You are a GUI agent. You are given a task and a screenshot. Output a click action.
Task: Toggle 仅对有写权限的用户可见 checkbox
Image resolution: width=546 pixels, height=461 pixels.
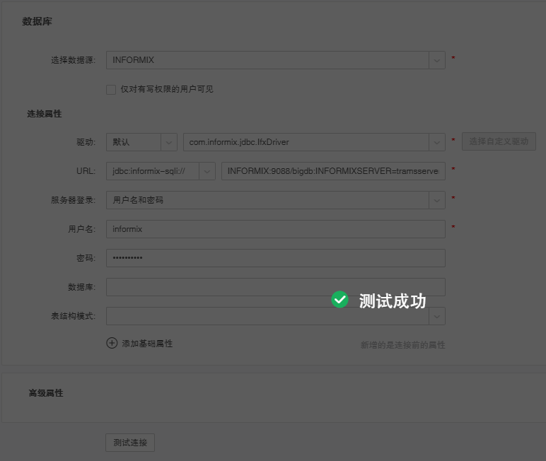(111, 90)
